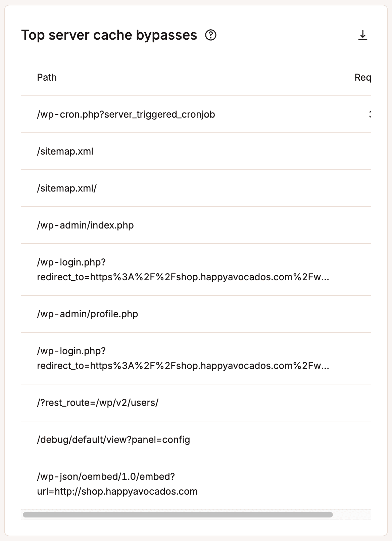Viewport: 392px width, 541px height.
Task: Open the /wp-json/oembed/1.0/embed entry
Action: coord(117,483)
